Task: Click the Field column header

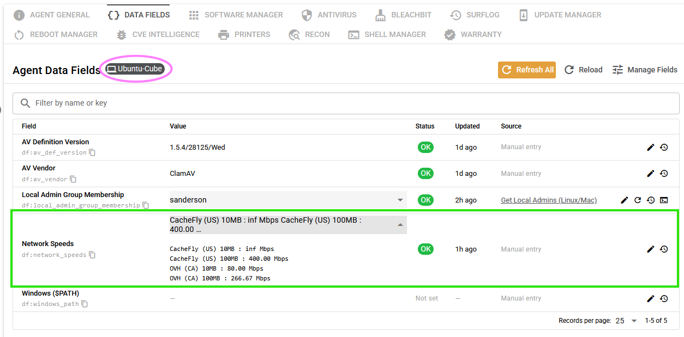Action: 29,126
